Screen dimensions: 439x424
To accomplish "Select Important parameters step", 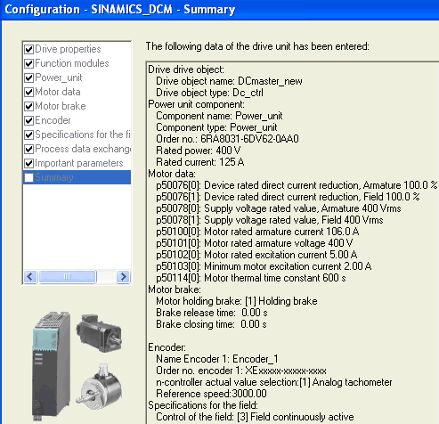I will [79, 163].
